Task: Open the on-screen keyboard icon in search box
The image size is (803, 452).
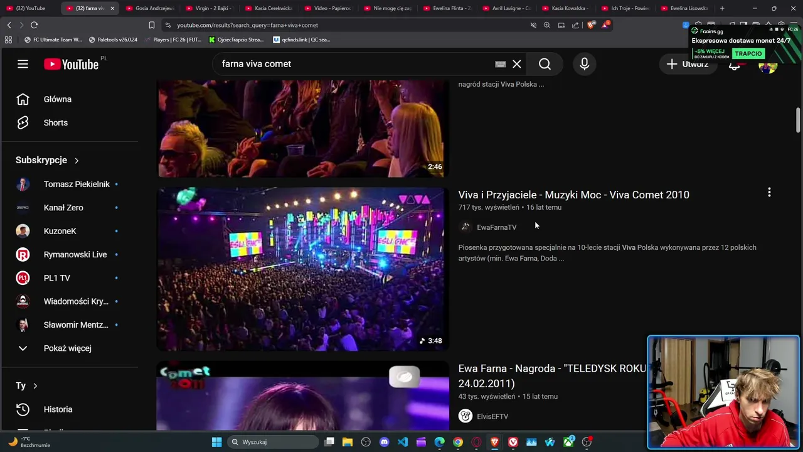Action: (500, 64)
